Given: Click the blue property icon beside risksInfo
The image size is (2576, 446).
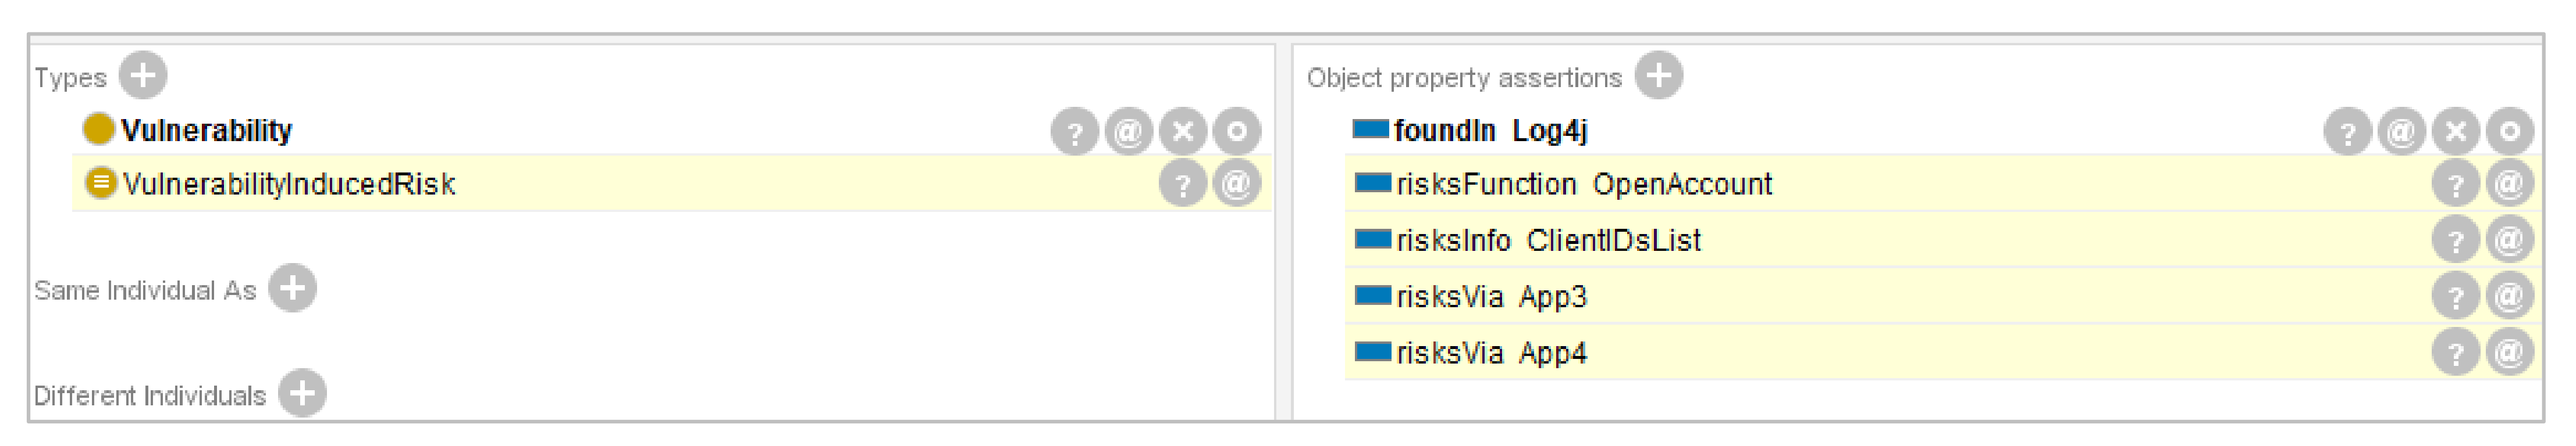Looking at the screenshot, I should [x=1373, y=239].
